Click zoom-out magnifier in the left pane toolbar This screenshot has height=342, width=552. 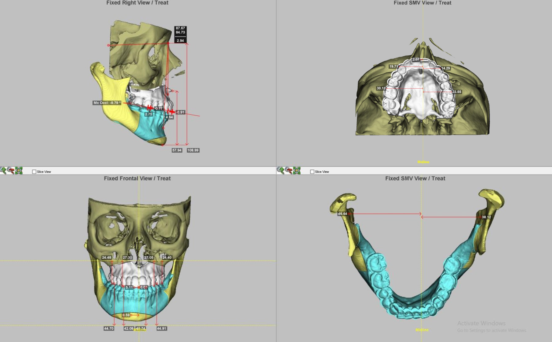pyautogui.click(x=11, y=171)
